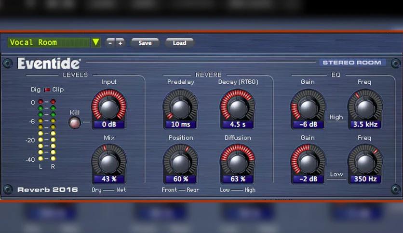Click the -6 dB high gain value display

coord(308,125)
